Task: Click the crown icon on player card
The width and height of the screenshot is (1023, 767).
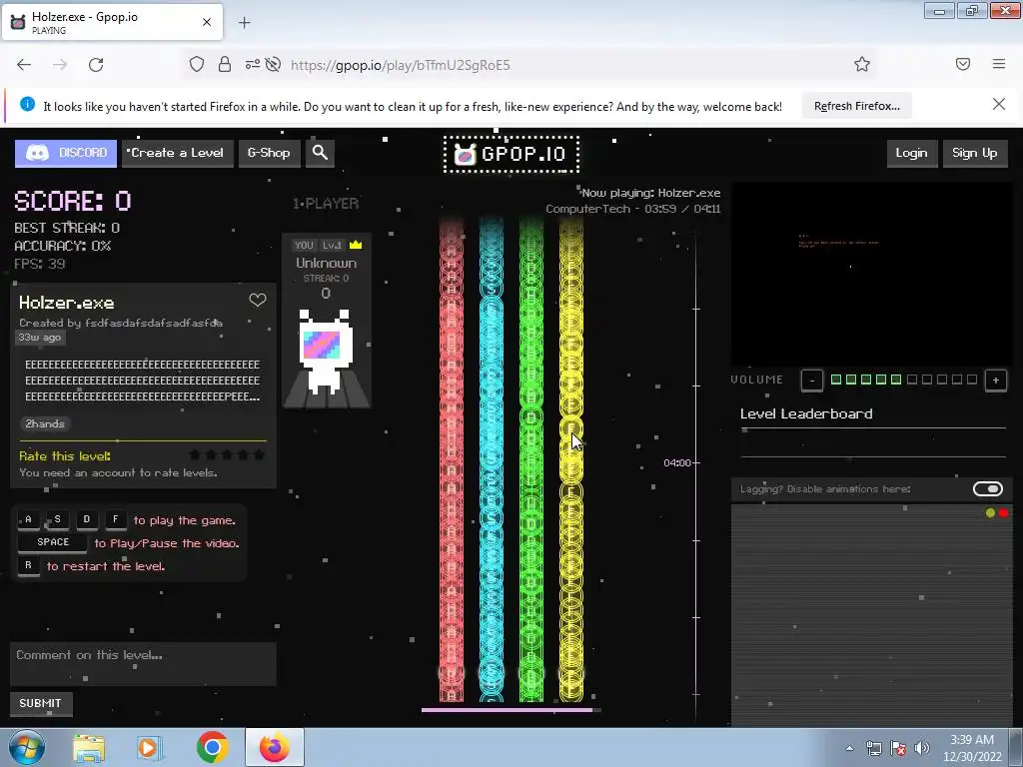Action: pos(356,245)
